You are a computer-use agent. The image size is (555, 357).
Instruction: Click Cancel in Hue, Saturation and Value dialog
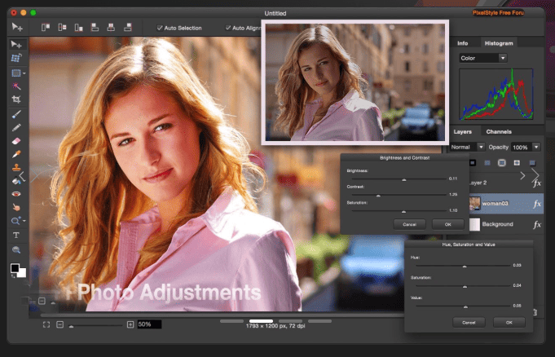469,323
